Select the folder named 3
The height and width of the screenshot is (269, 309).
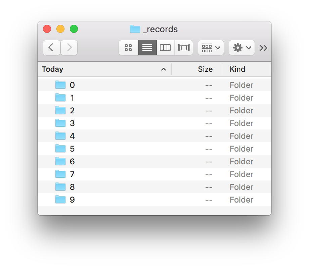(x=72, y=123)
